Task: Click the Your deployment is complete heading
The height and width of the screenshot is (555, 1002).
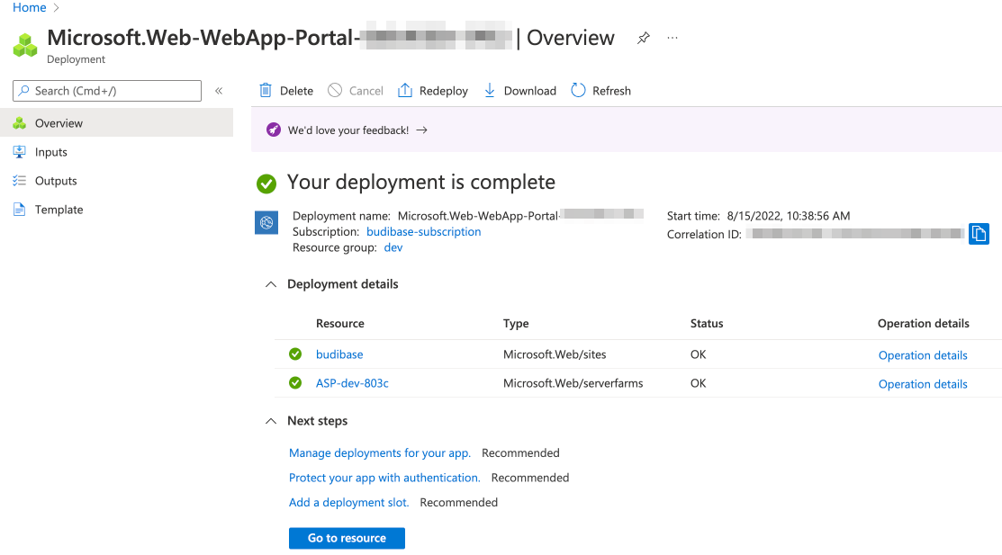Action: 421,183
